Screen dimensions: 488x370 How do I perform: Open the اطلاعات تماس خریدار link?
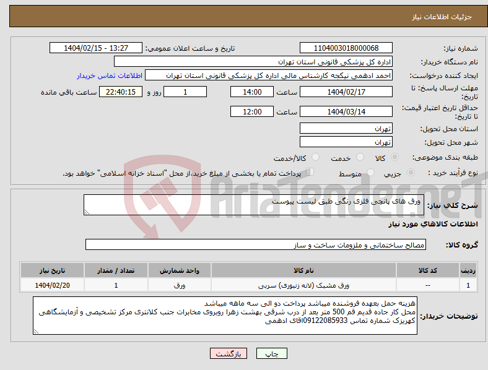tap(110, 75)
